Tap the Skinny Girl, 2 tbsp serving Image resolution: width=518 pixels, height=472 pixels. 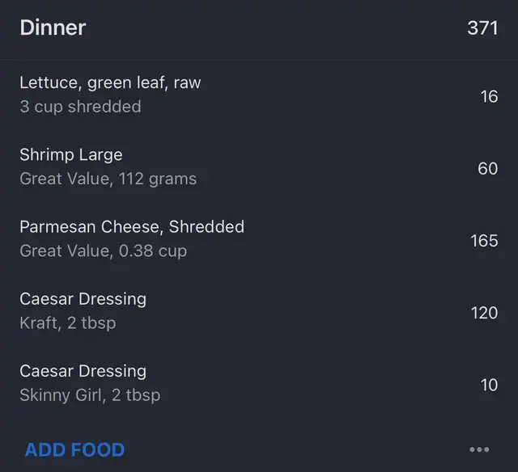point(90,395)
